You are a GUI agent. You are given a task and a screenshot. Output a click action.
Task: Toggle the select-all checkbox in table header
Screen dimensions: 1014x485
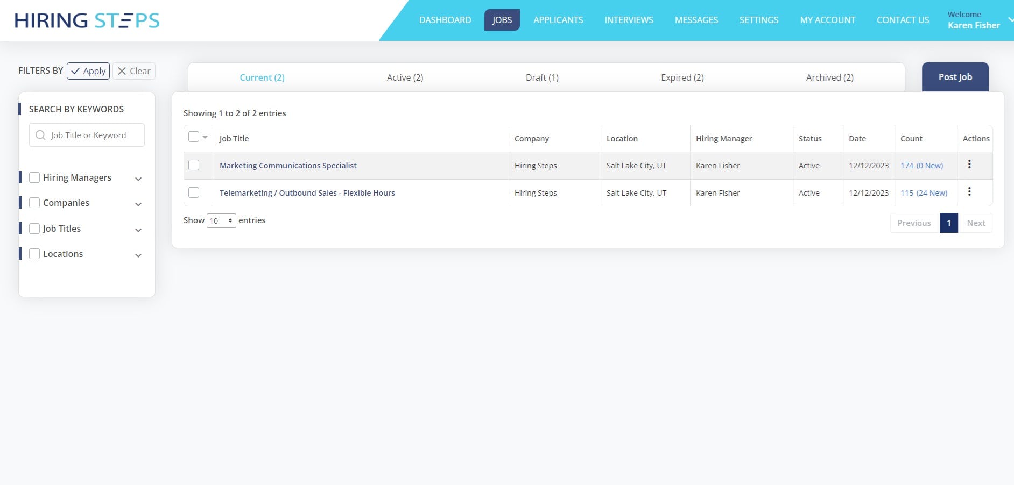click(193, 136)
